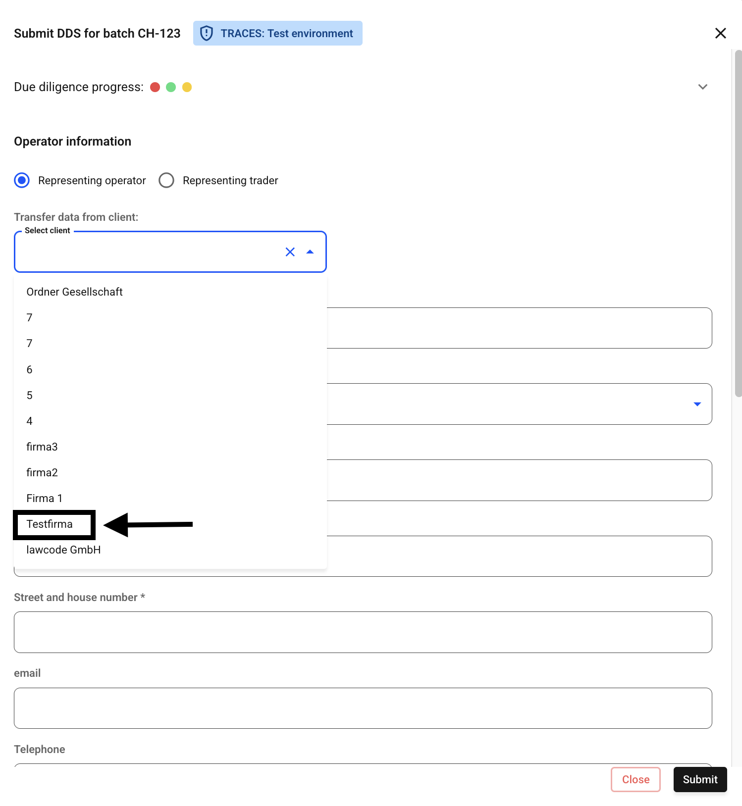
Task: Open the dropdown with blue arrow on right
Action: coord(697,404)
